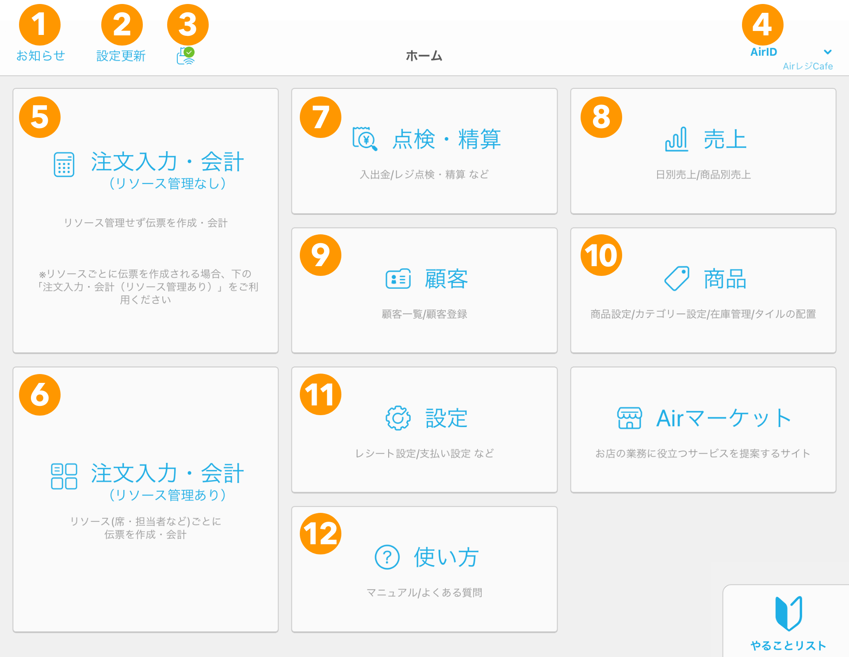Tap the 設定更新 settings update button
Image resolution: width=849 pixels, height=657 pixels.
pos(121,56)
